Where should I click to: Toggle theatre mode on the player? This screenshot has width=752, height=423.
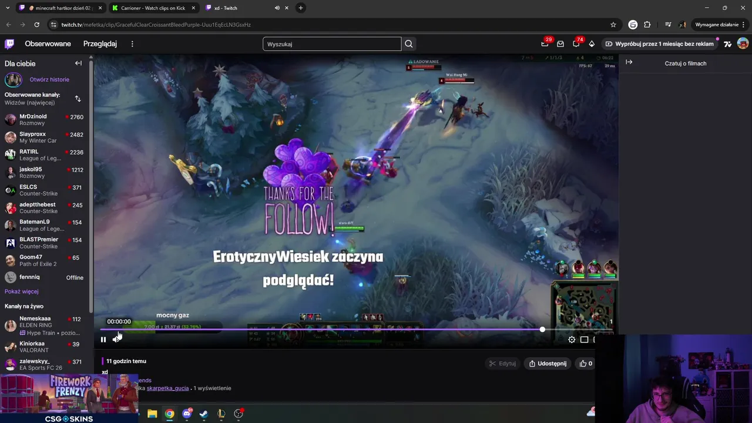[584, 340]
